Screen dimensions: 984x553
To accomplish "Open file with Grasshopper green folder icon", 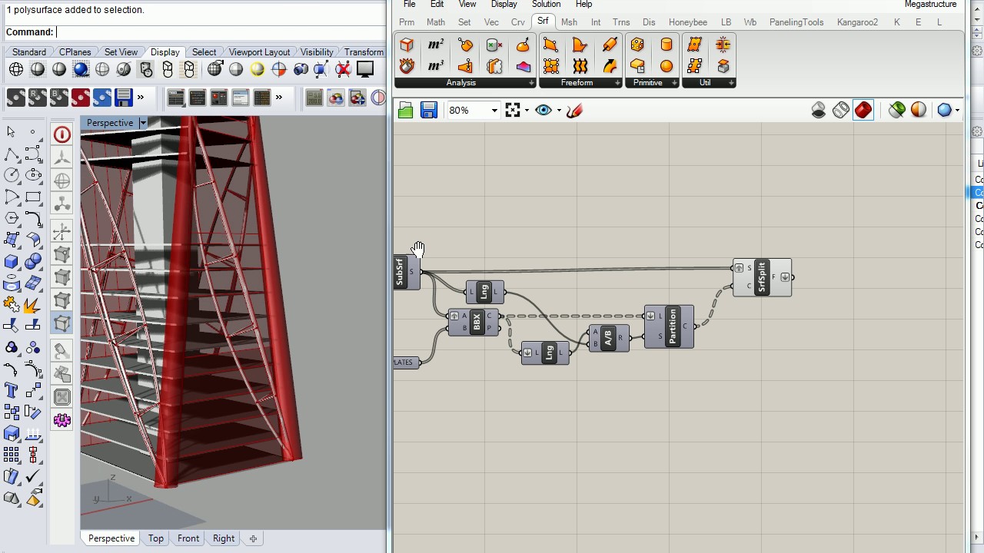I will (406, 111).
